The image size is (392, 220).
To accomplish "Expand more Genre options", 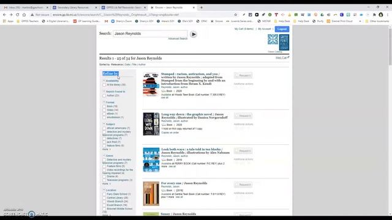I will pyautogui.click(x=106, y=183).
